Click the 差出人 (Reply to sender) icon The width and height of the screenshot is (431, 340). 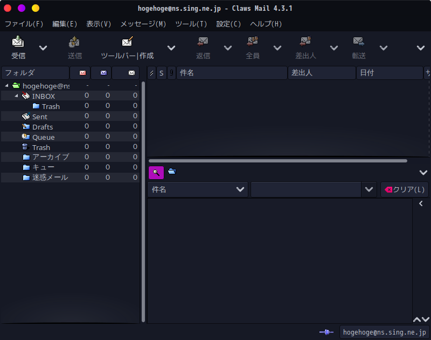click(305, 42)
